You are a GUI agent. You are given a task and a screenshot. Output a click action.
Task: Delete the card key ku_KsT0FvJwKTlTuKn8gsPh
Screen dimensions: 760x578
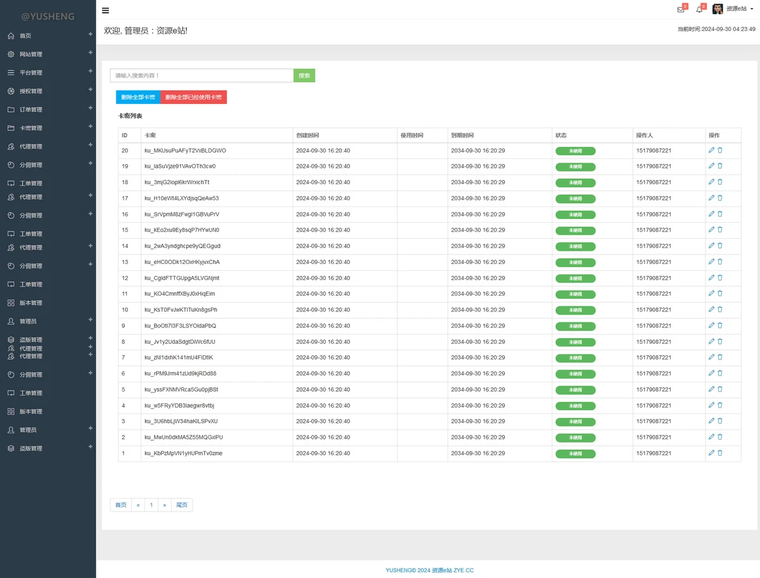720,310
